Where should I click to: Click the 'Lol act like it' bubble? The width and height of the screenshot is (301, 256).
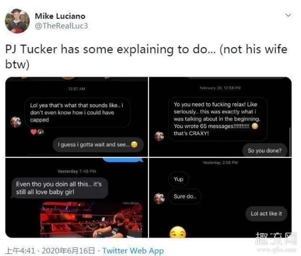[266, 214]
